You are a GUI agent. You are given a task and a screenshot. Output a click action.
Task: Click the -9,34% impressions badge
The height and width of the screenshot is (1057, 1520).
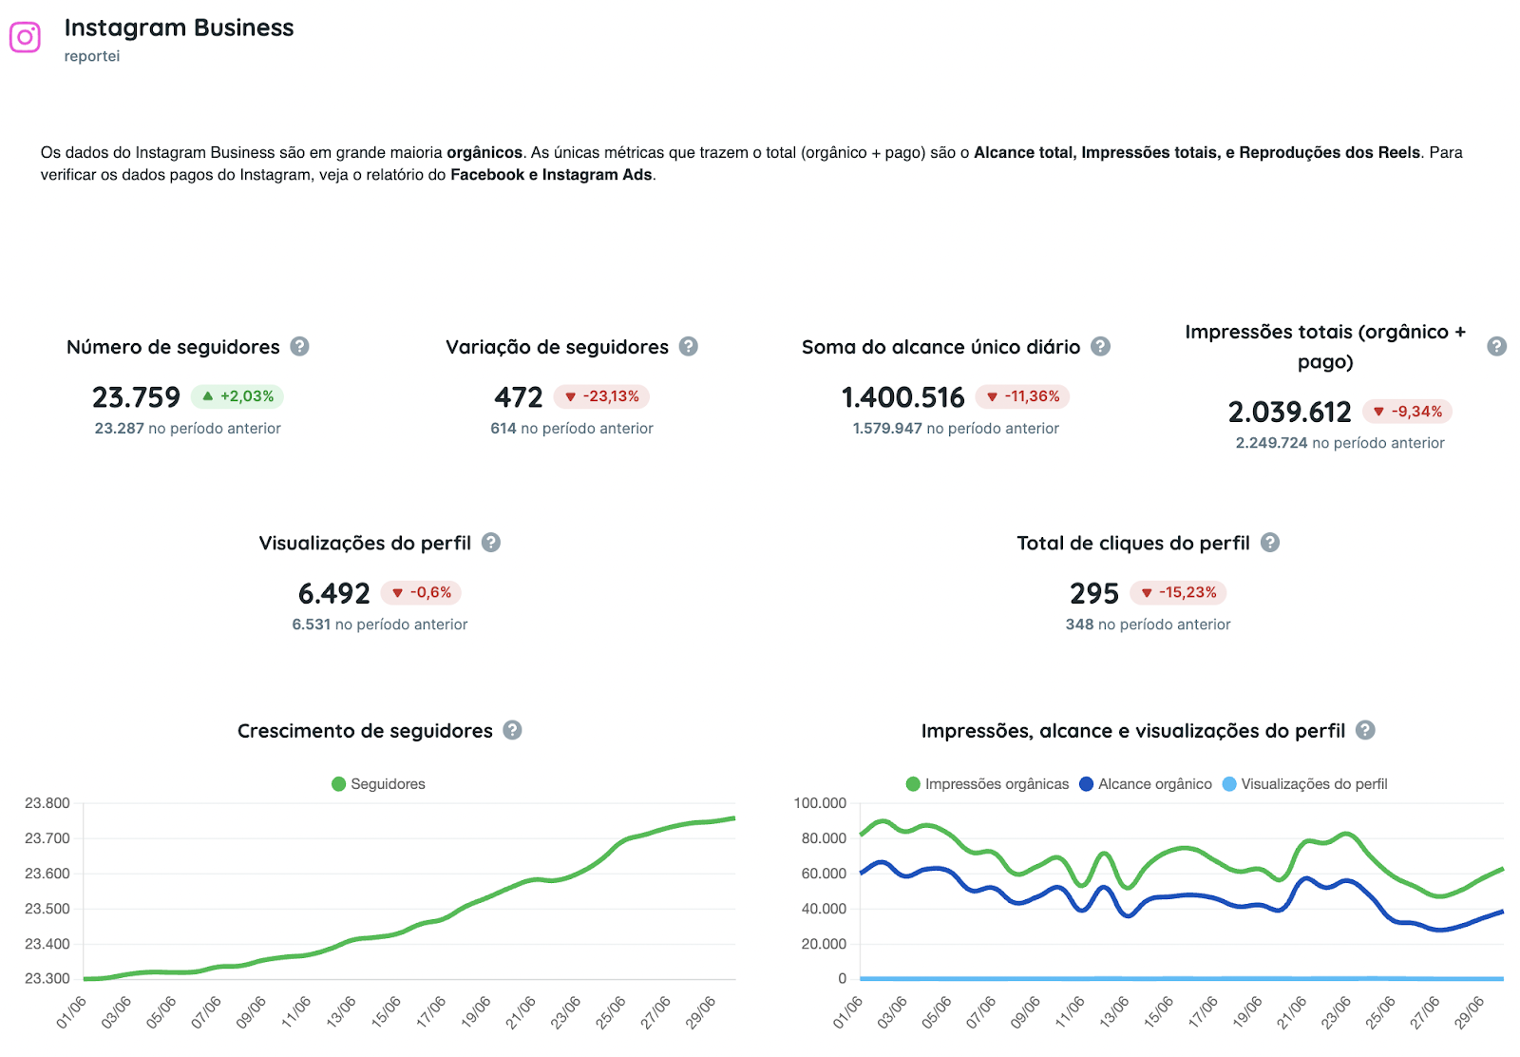pos(1407,412)
